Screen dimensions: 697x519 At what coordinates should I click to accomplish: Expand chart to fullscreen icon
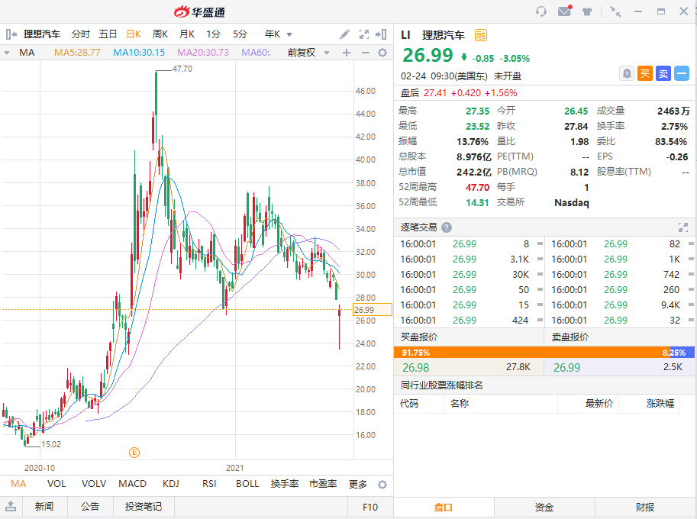(364, 34)
